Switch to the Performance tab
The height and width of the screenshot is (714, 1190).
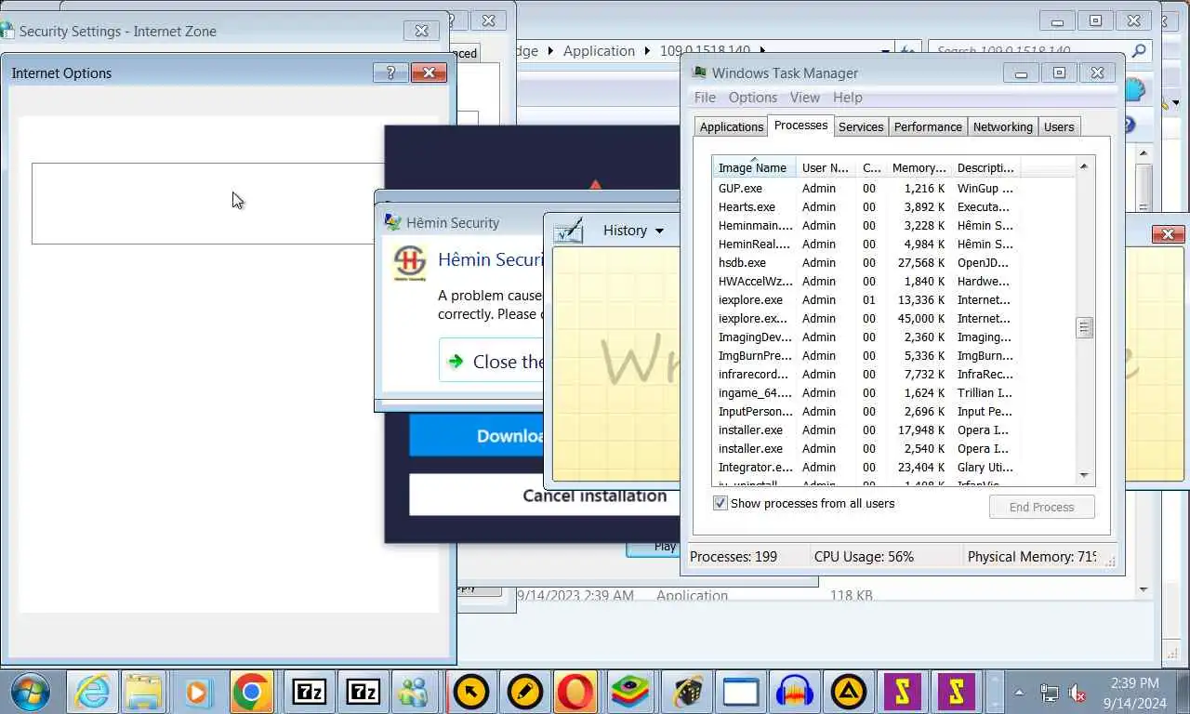(x=928, y=127)
